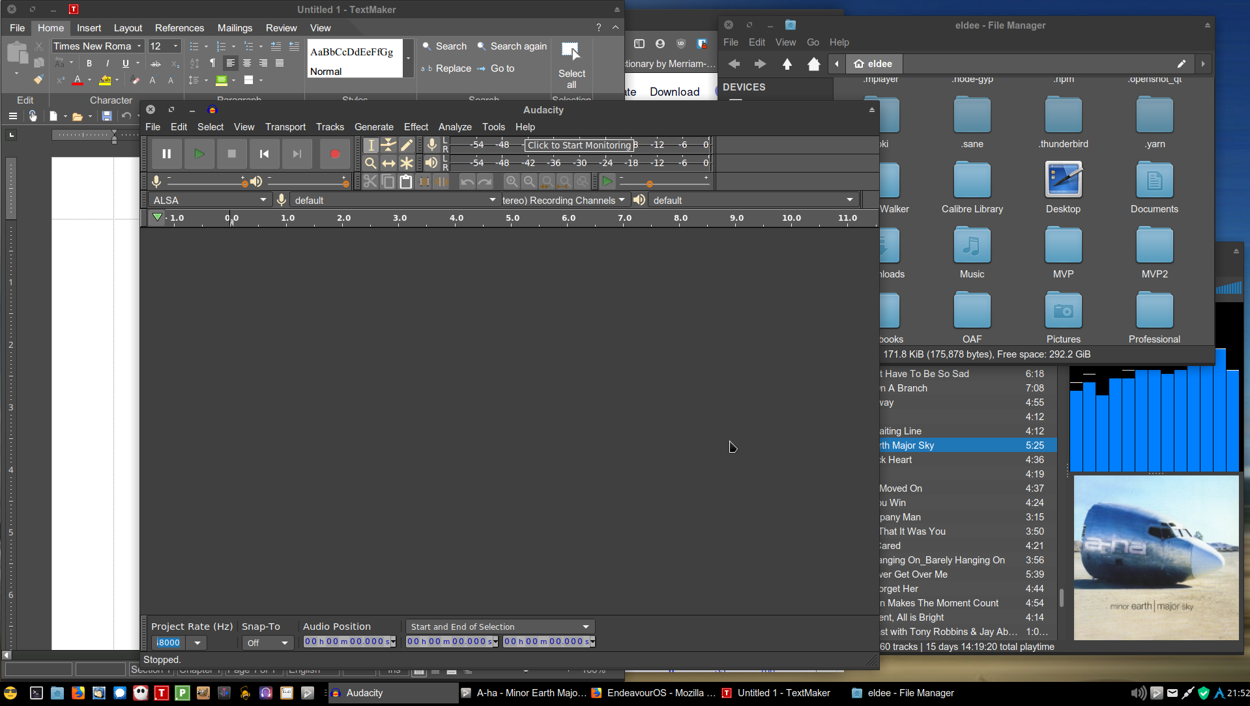Viewport: 1250px width, 706px height.
Task: Skip to Start in Audacity transport
Action: (264, 154)
